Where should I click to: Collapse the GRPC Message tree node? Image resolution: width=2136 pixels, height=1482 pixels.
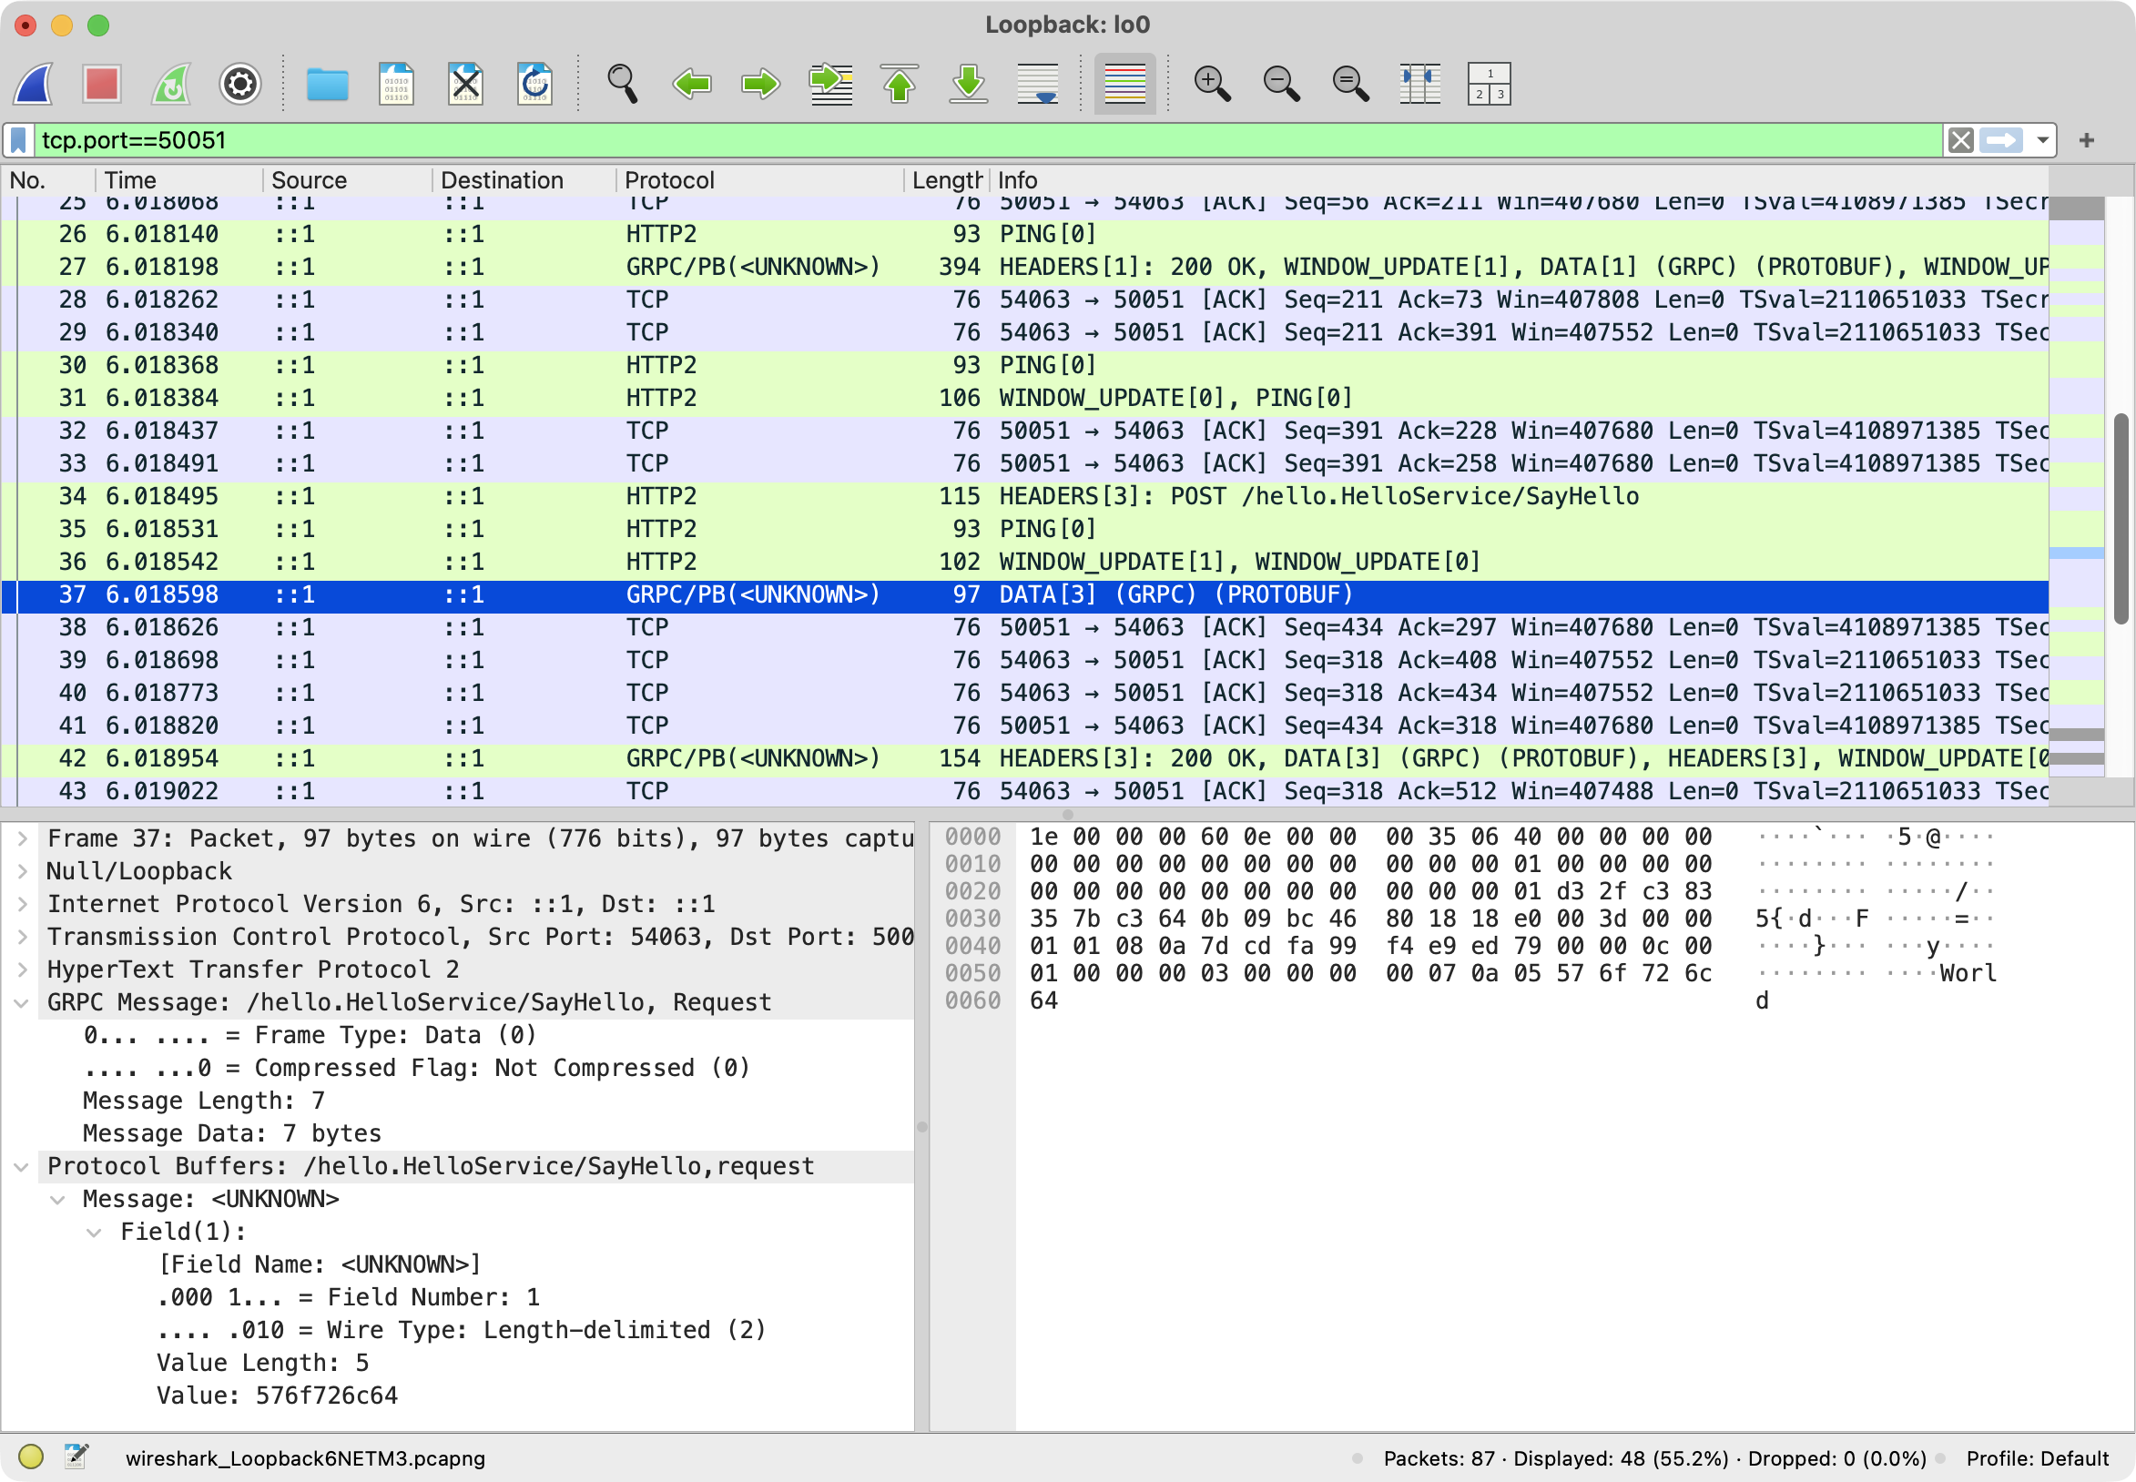pyautogui.click(x=22, y=1003)
